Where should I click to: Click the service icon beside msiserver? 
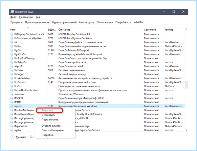click(x=11, y=94)
